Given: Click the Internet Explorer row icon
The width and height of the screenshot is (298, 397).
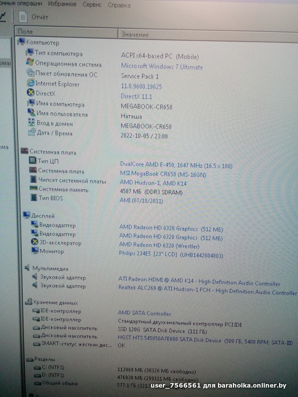Looking at the screenshot, I should (31, 83).
